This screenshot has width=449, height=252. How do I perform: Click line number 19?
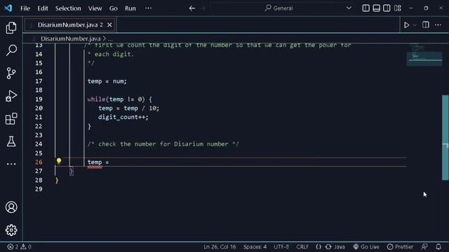click(39, 99)
